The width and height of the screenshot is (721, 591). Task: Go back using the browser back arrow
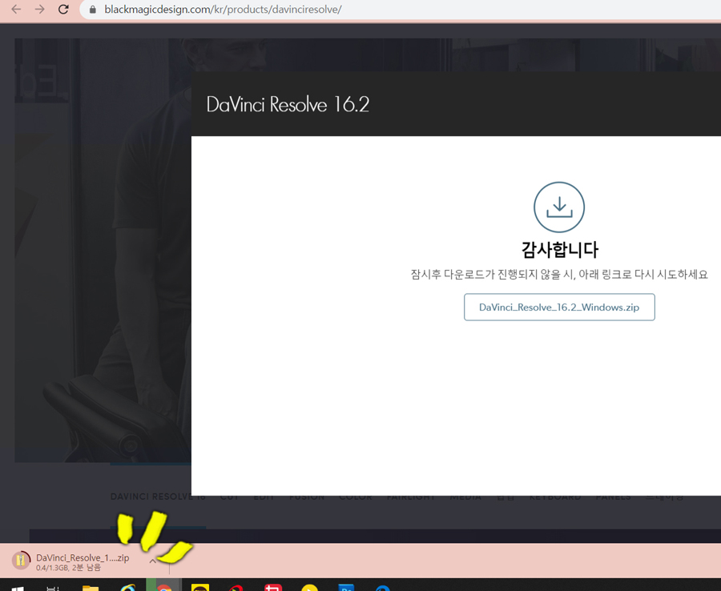click(x=16, y=9)
